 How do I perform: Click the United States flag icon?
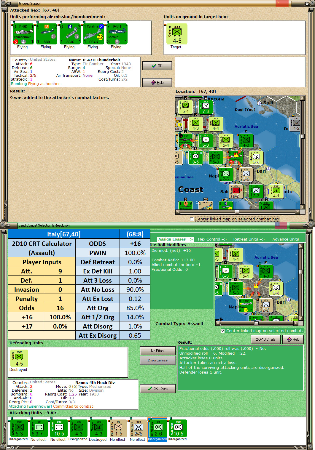tap(281, 225)
